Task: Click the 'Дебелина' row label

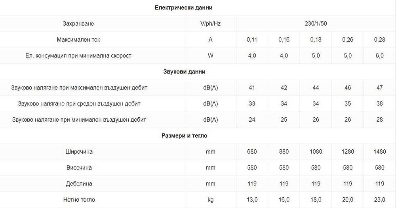Action: pyautogui.click(x=79, y=184)
